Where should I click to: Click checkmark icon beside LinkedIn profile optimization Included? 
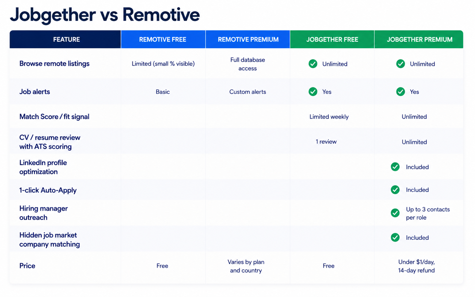(x=395, y=167)
